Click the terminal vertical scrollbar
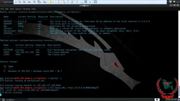The width and height of the screenshot is (180, 101). (x=179, y=54)
